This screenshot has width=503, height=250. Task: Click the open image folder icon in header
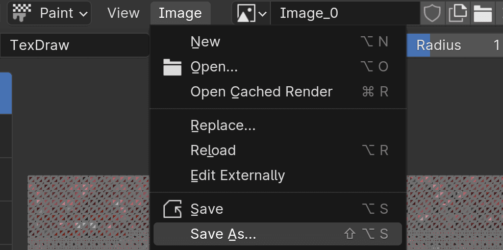tap(483, 13)
